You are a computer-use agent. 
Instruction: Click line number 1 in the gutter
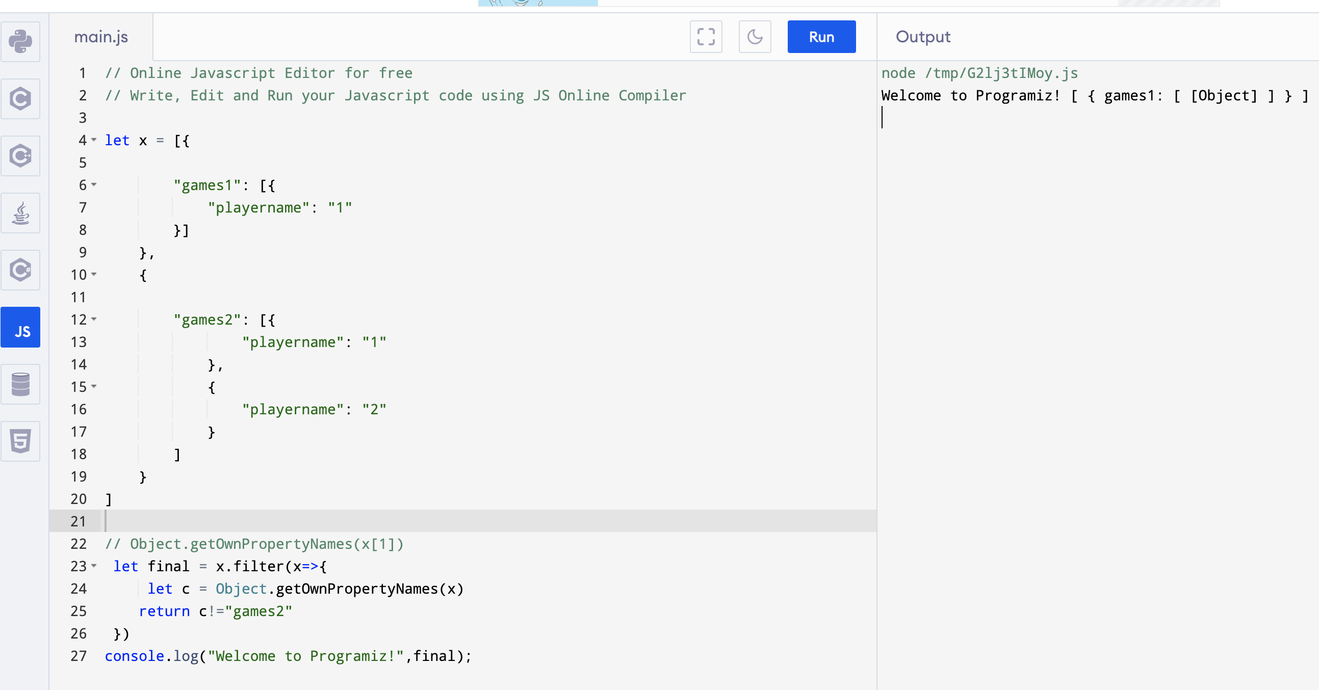coord(83,73)
